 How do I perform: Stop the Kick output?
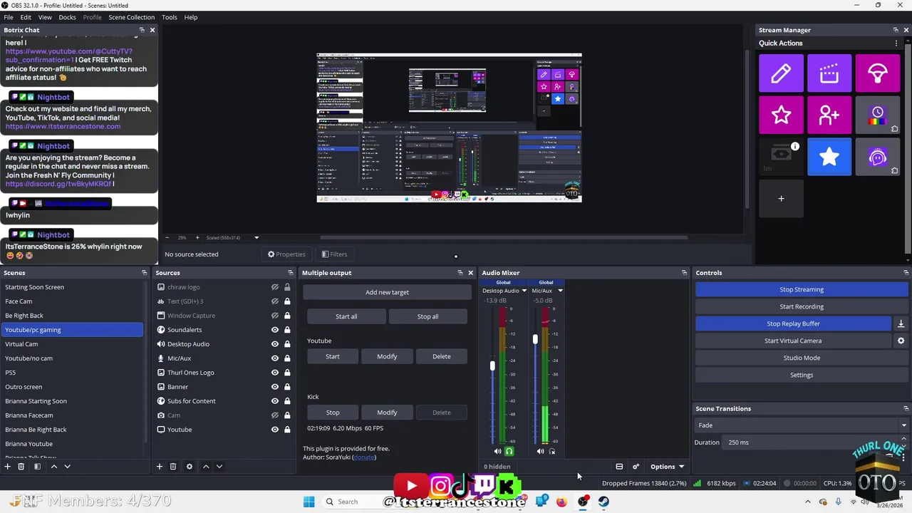point(333,413)
